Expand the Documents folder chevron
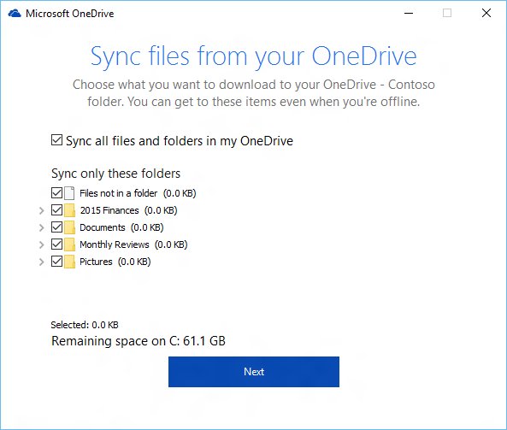This screenshot has height=430, width=507. [41, 228]
